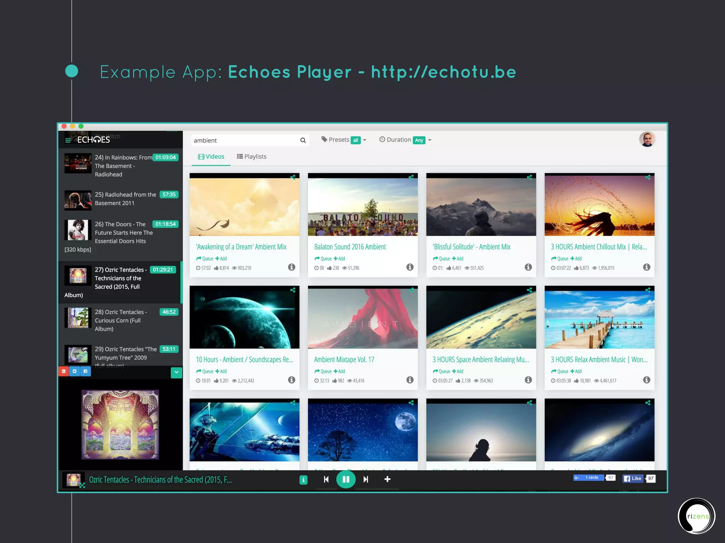Open the now playing track title
The height and width of the screenshot is (543, 725).
(160, 480)
